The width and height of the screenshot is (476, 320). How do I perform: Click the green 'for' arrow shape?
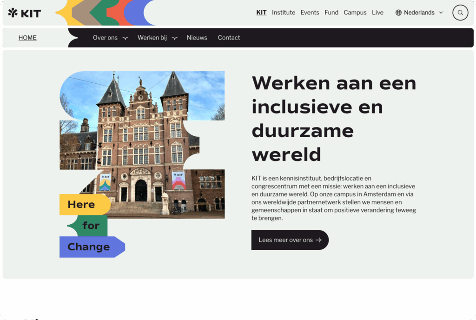(x=91, y=226)
